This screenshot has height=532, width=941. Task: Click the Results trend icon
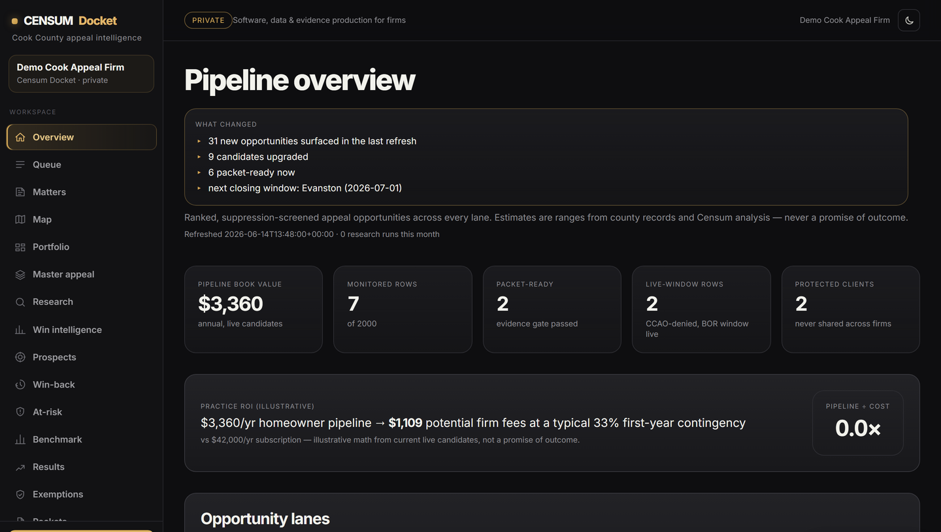20,467
